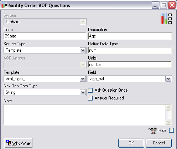Click the Description field with Age
This screenshot has height=149, width=177.
point(130,36)
